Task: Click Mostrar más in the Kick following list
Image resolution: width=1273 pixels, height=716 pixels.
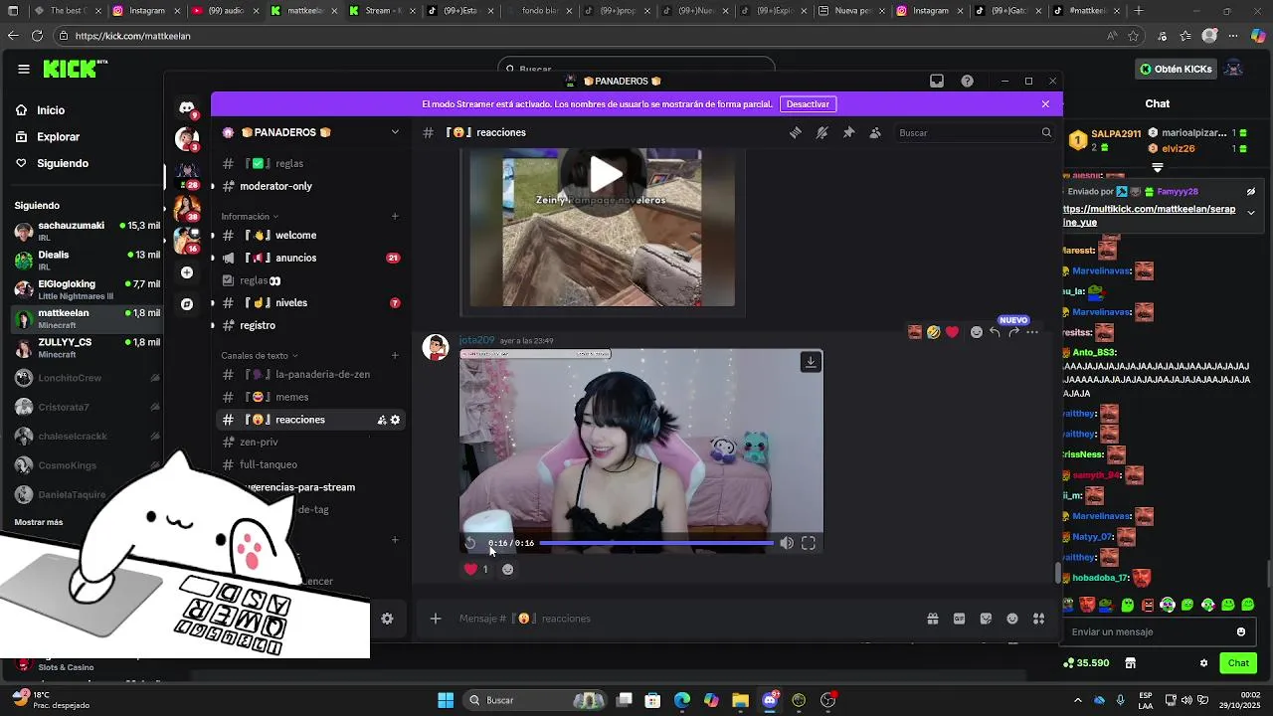Action: coord(39,522)
